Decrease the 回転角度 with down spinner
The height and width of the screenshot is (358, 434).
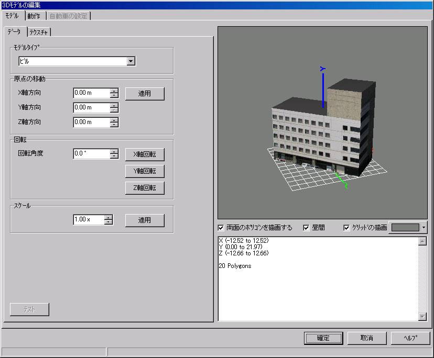coord(114,156)
